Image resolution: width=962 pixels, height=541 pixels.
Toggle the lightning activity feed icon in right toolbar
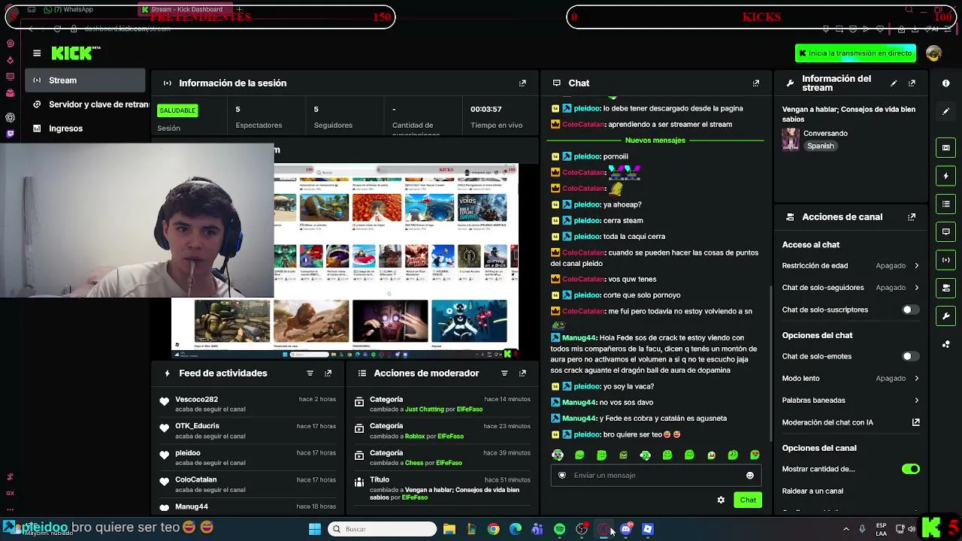(946, 176)
